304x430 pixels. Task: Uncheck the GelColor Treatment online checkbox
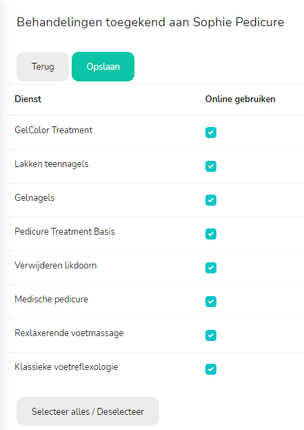pyautogui.click(x=211, y=133)
